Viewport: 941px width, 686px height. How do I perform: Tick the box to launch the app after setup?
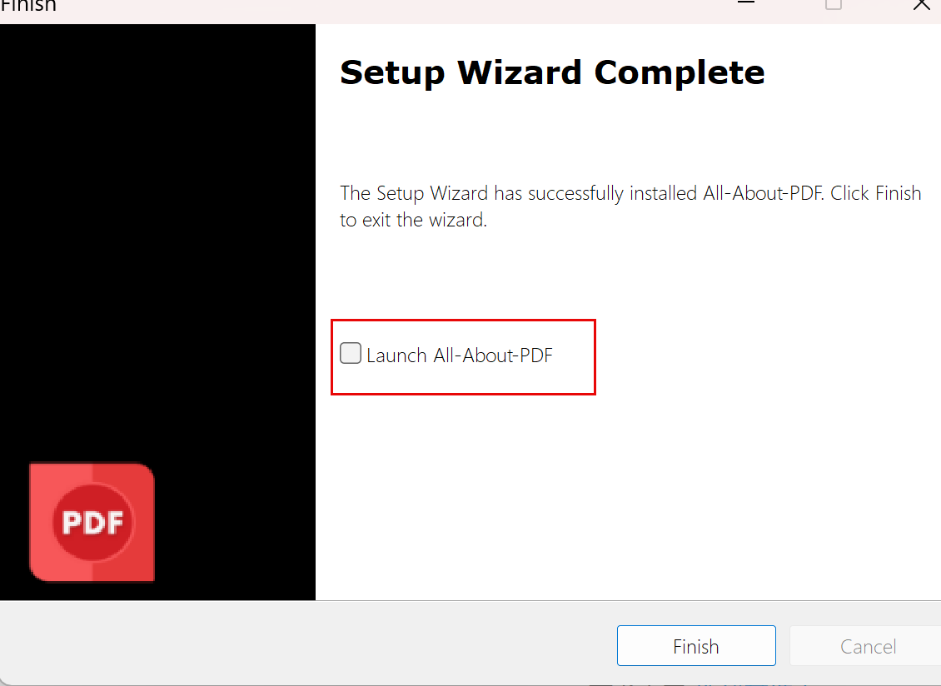pos(351,353)
